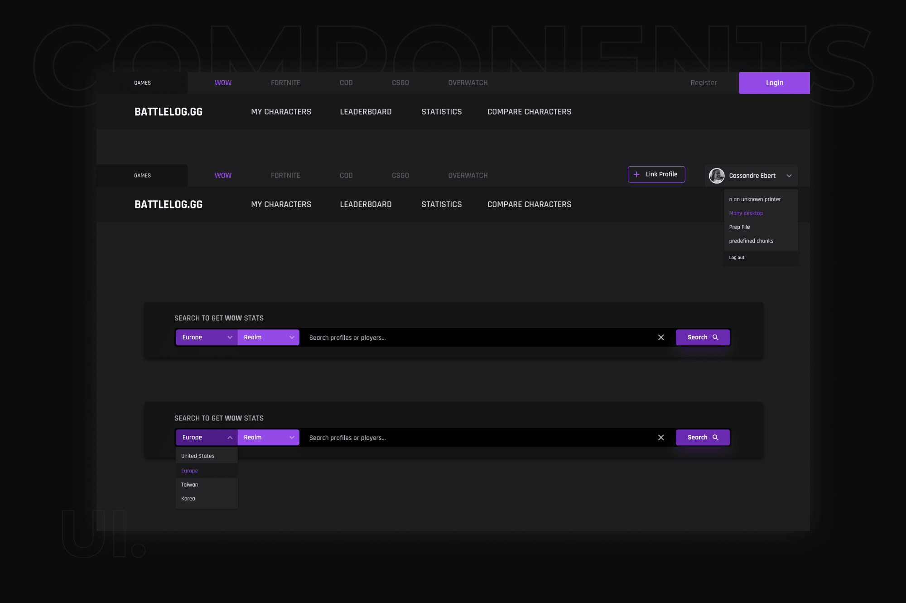Open STATISTICS in top header
Viewport: 906px width, 603px height.
442,112
